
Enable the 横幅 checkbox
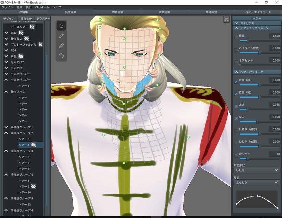[x=236, y=38]
